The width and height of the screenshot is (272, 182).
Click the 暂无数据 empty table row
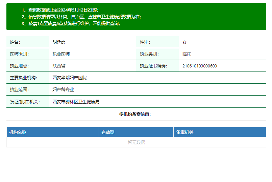click(x=137, y=142)
